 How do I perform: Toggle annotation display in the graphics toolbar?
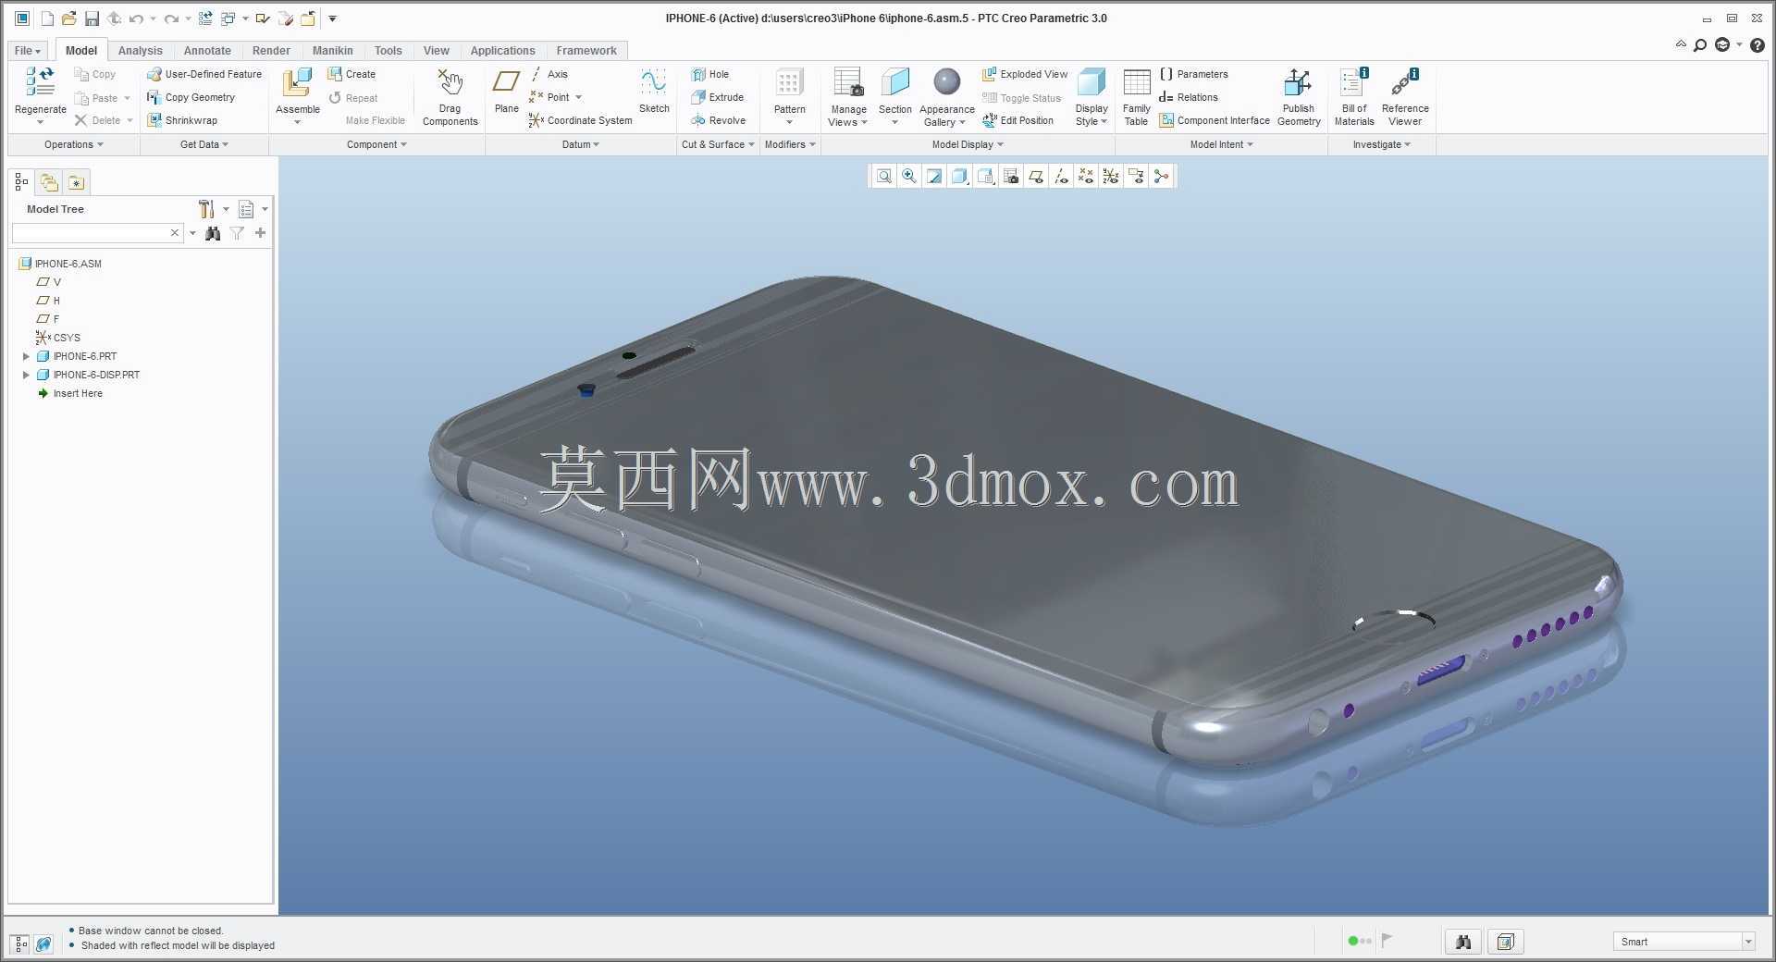click(1136, 177)
